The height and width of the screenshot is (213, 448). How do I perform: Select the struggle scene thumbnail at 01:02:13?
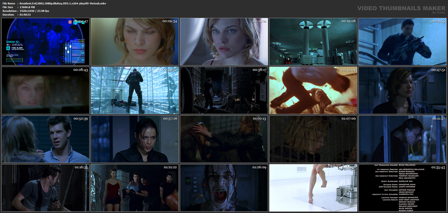click(x=224, y=139)
